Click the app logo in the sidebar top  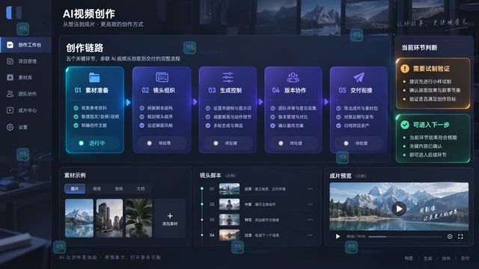13,13
